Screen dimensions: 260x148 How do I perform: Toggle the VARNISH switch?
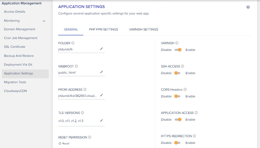(178, 50)
